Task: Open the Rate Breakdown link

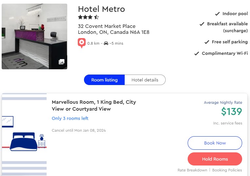Action: click(192, 170)
